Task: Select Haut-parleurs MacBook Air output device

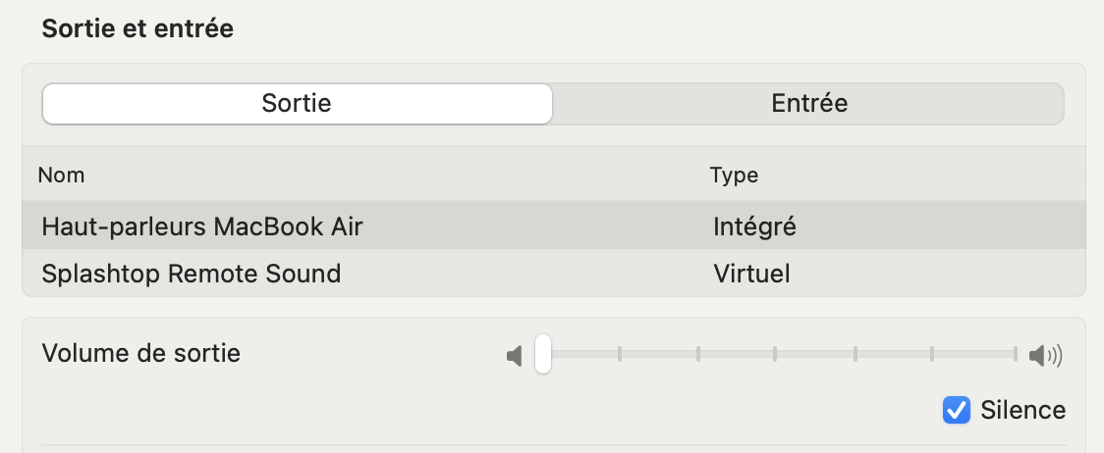Action: point(553,226)
